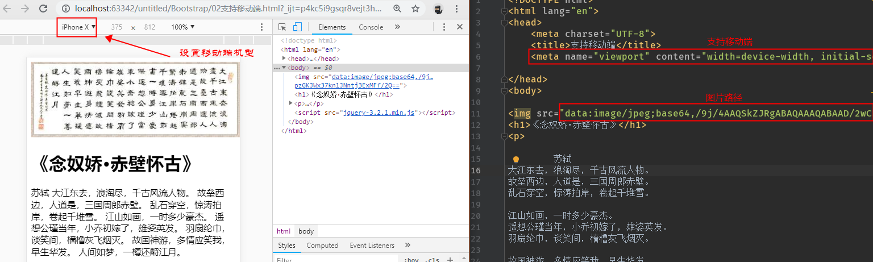The width and height of the screenshot is (873, 262).
Task: Open DevTools customize and control menu
Action: 445,27
